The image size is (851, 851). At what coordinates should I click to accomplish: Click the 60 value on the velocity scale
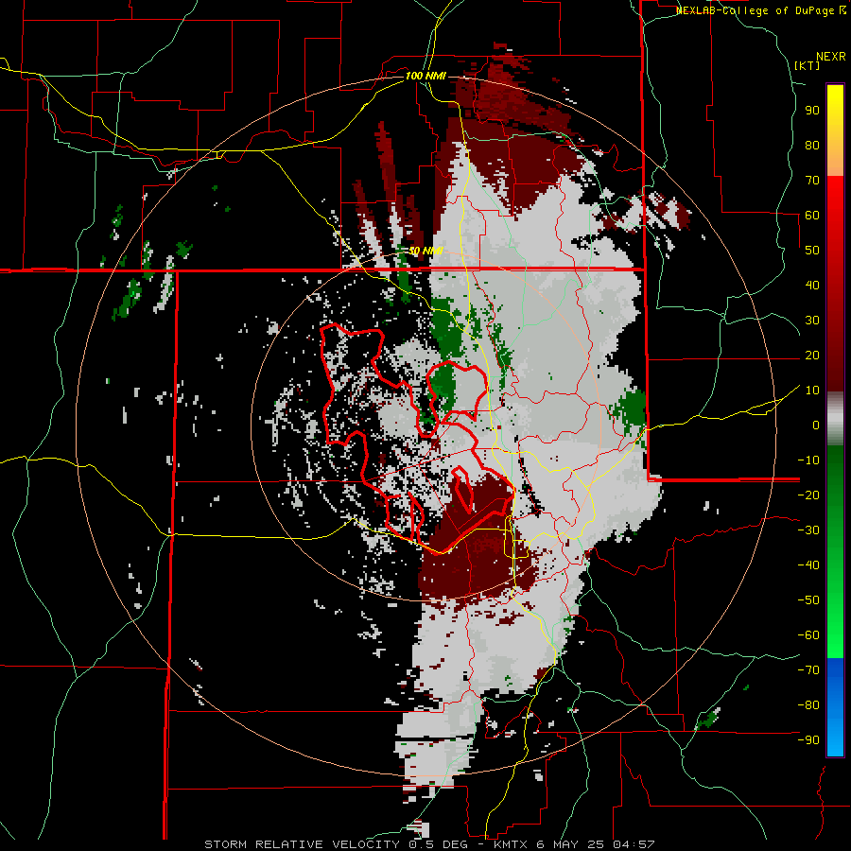[x=812, y=215]
